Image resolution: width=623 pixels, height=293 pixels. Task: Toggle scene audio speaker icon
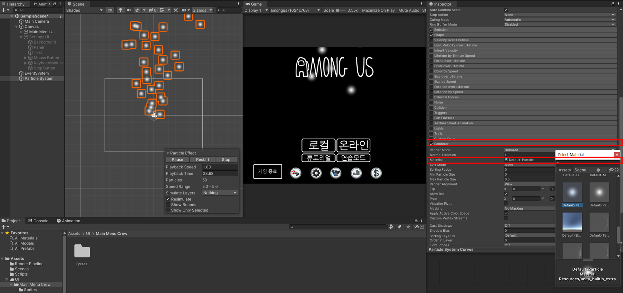click(x=128, y=10)
